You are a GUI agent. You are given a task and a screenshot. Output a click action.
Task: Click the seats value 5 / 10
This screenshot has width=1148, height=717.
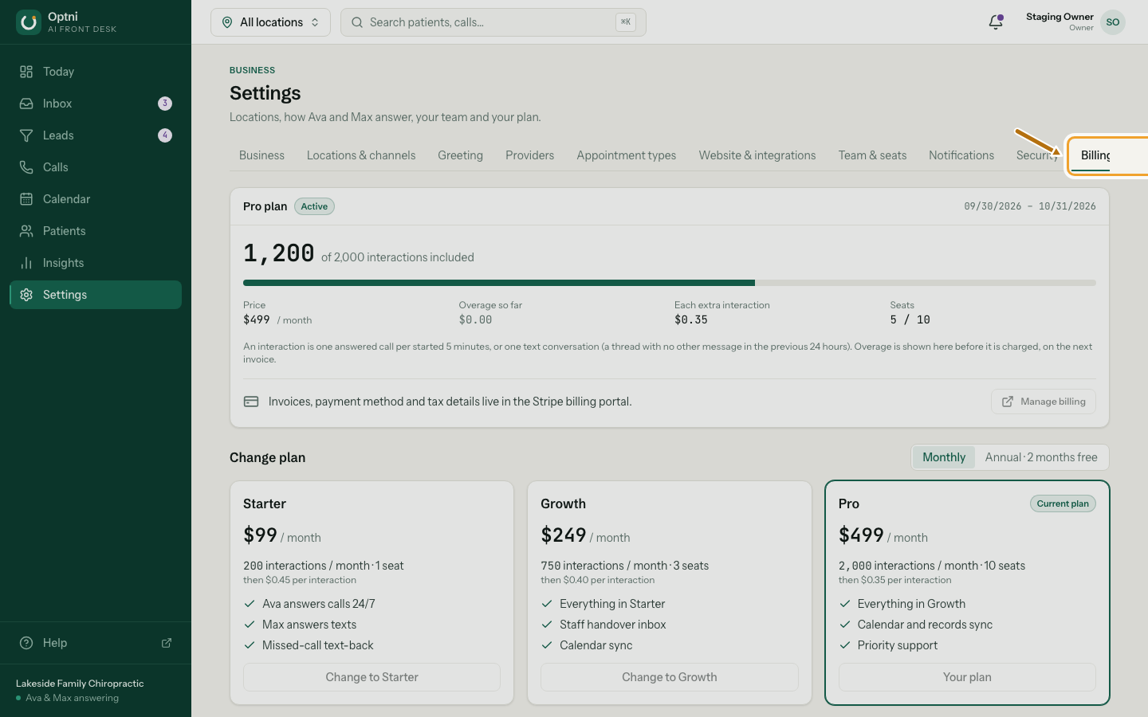pyautogui.click(x=910, y=319)
